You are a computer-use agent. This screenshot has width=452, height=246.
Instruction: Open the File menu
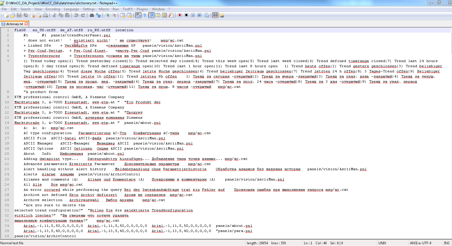coord(4,9)
